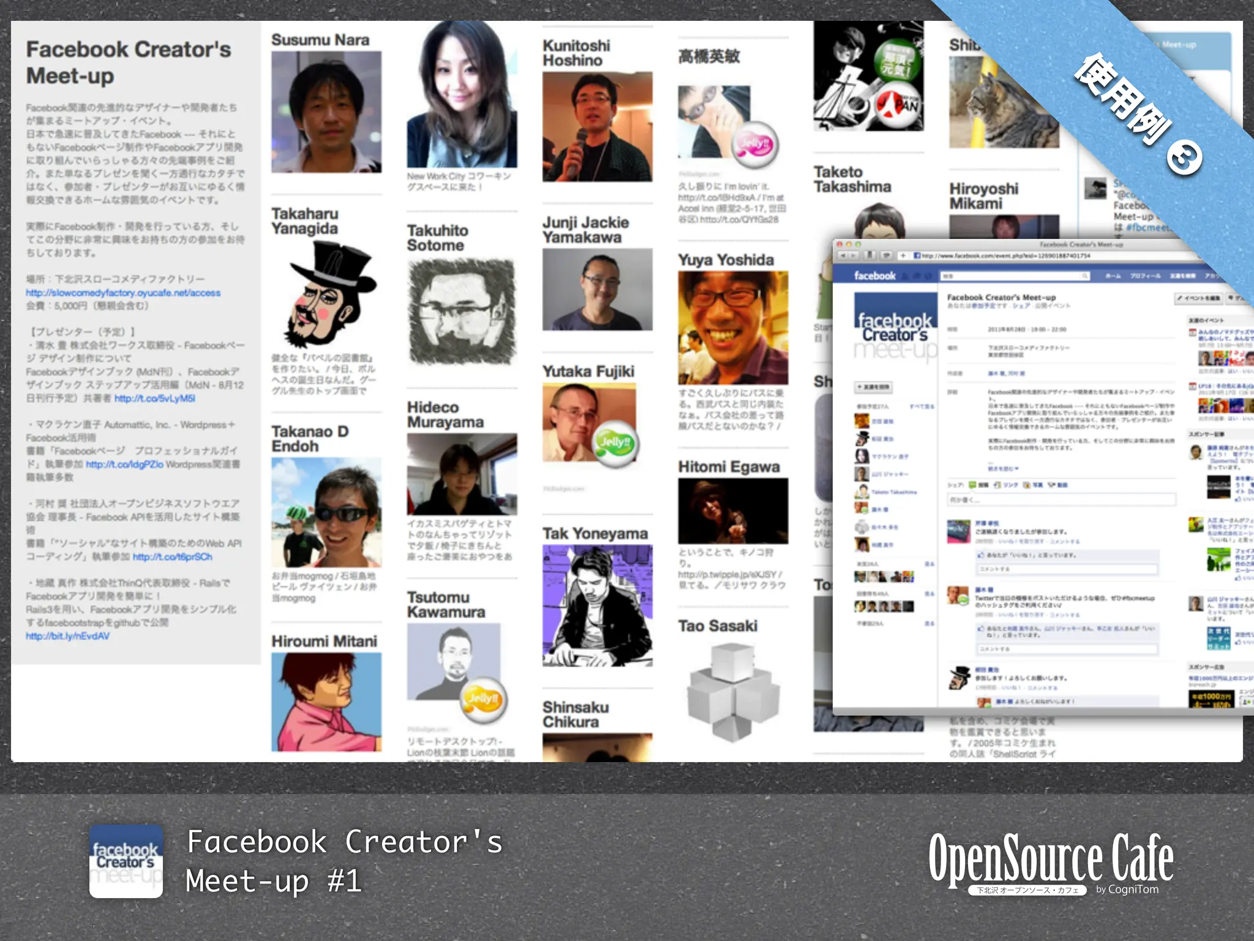Click the top-hat avatar in attendee list
The image size is (1254, 941).
click(x=862, y=439)
